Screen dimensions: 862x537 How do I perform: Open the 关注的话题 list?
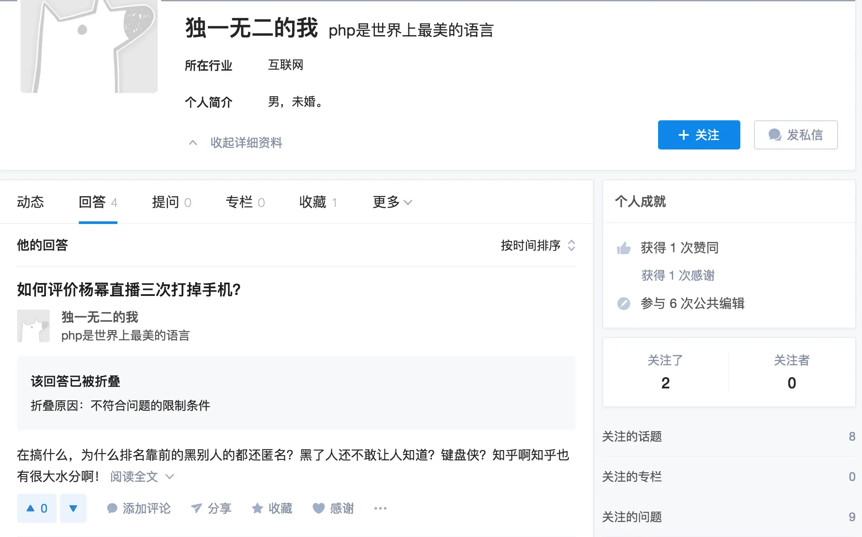tap(729, 436)
